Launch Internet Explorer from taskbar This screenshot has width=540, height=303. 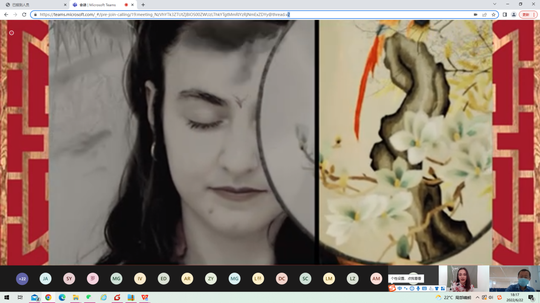104,297
